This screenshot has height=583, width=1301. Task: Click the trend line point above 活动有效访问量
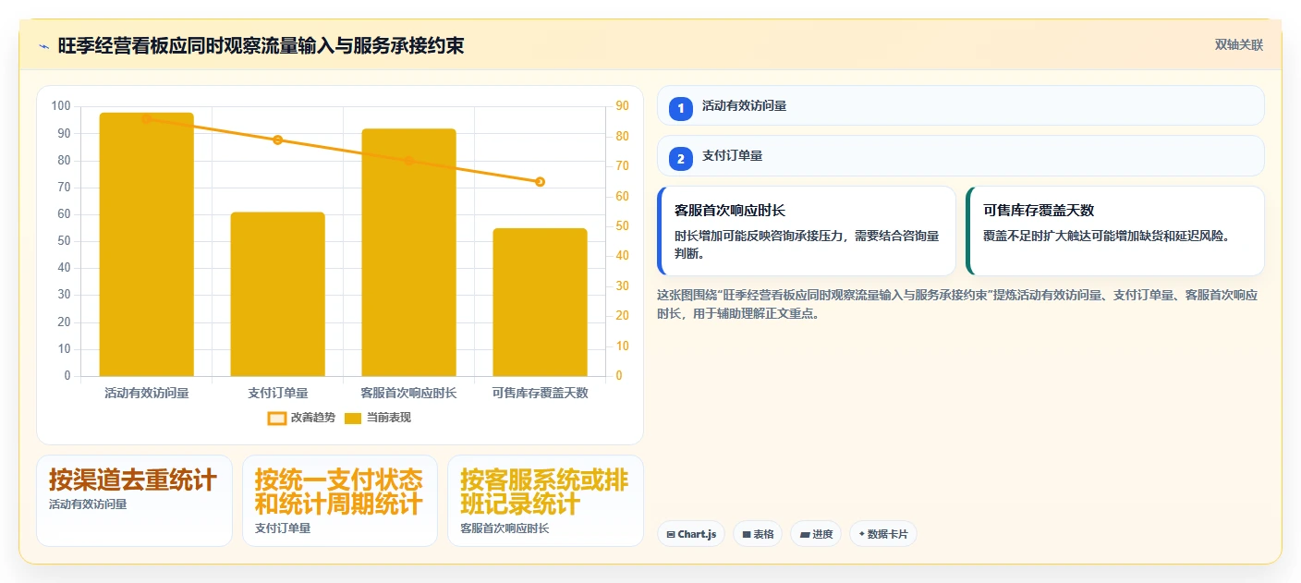pos(147,118)
